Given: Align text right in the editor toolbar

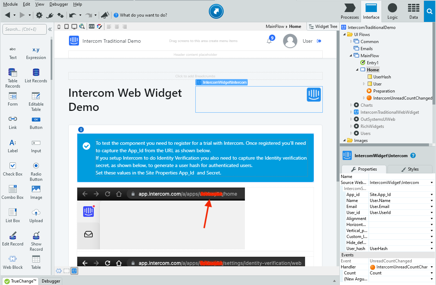Looking at the screenshot, I should click(125, 26).
